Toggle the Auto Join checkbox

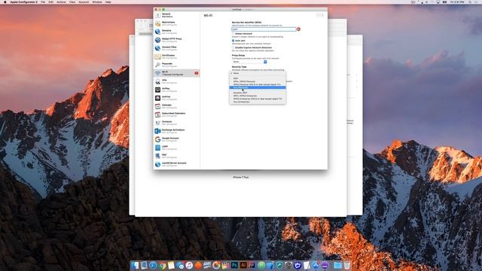tap(233, 41)
